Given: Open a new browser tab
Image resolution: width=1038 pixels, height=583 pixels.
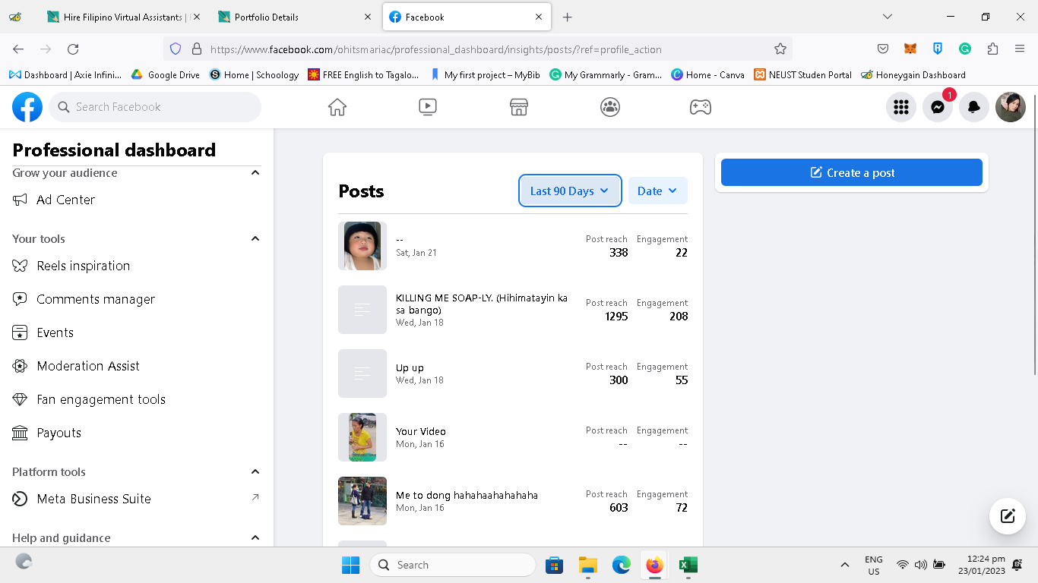Looking at the screenshot, I should [567, 17].
